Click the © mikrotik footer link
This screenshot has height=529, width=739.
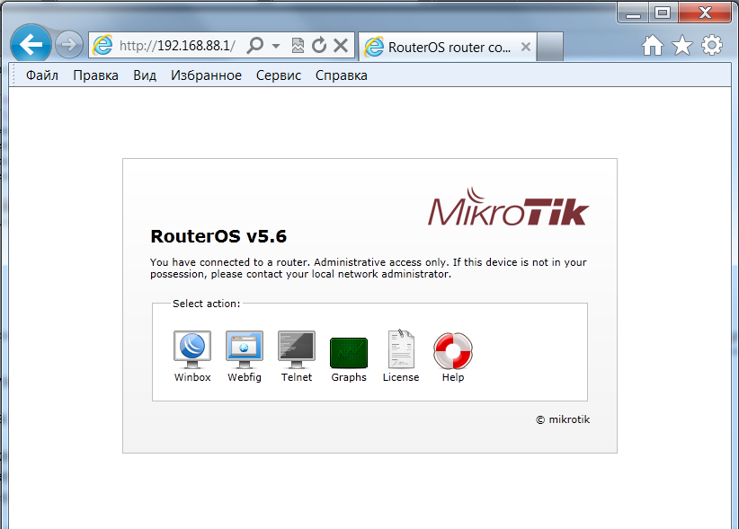[563, 419]
